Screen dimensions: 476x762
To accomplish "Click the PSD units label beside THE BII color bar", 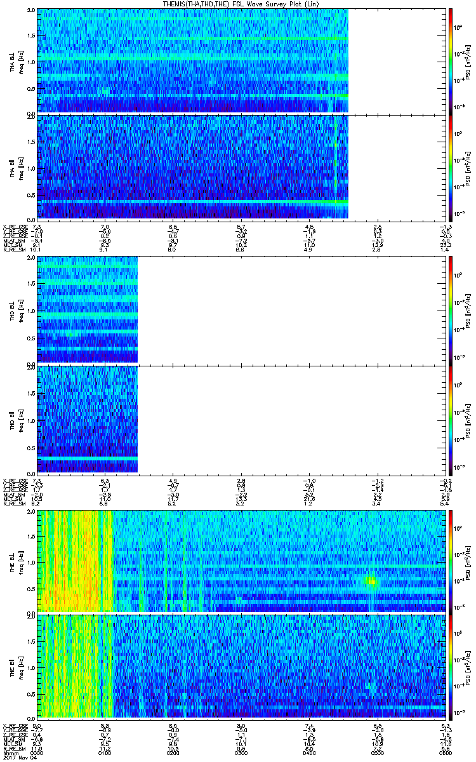I will click(x=467, y=667).
